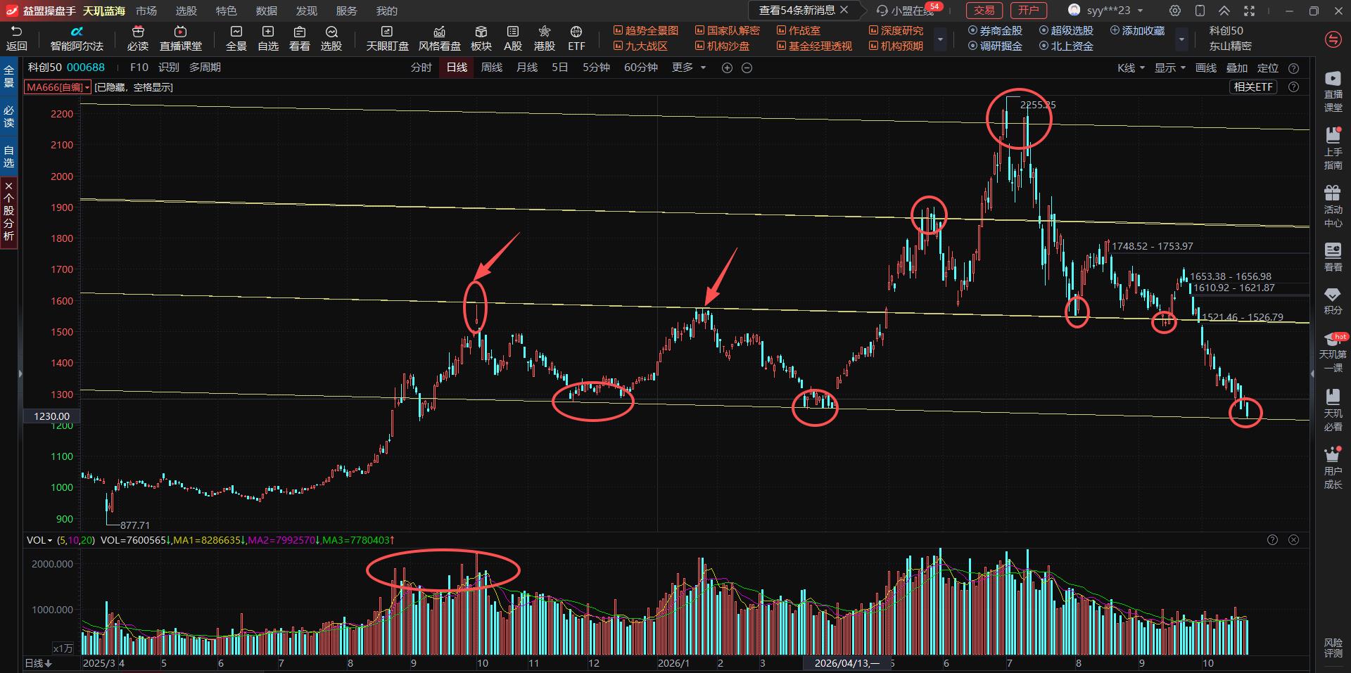This screenshot has width=1351, height=673.
Task: Expand the 更多 period dropdown
Action: tap(689, 68)
